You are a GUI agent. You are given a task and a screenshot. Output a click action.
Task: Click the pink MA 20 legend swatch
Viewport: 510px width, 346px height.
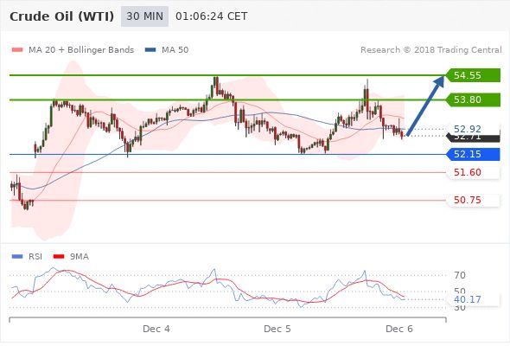pyautogui.click(x=17, y=50)
